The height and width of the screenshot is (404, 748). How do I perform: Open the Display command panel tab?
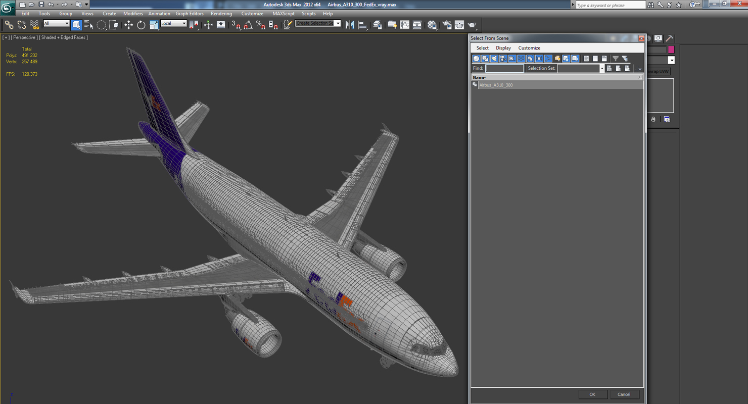click(658, 38)
